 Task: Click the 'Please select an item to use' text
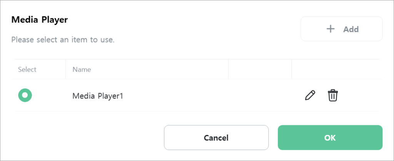(63, 40)
